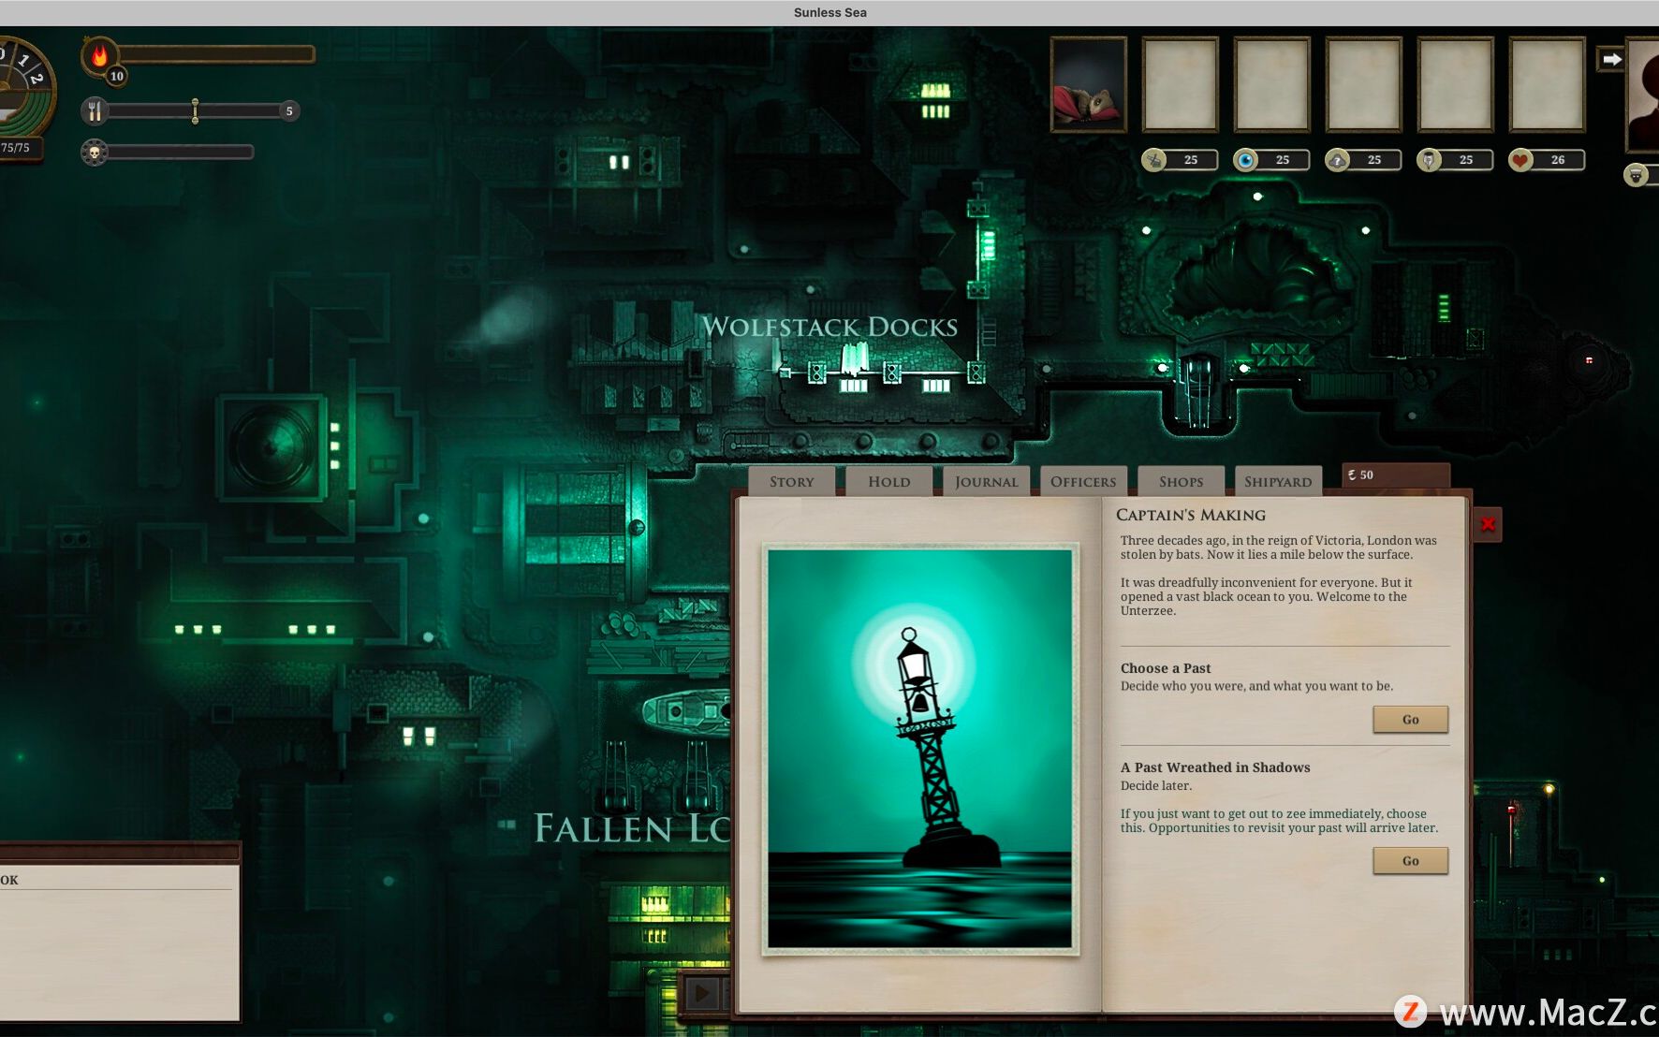The height and width of the screenshot is (1037, 1659).
Task: Open the Shipyard tab
Action: coord(1278,481)
